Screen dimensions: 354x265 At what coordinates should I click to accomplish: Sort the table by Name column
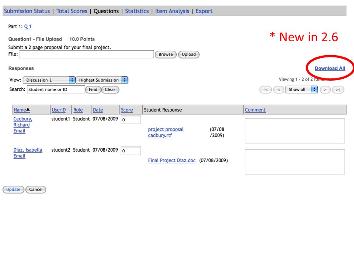coord(20,110)
